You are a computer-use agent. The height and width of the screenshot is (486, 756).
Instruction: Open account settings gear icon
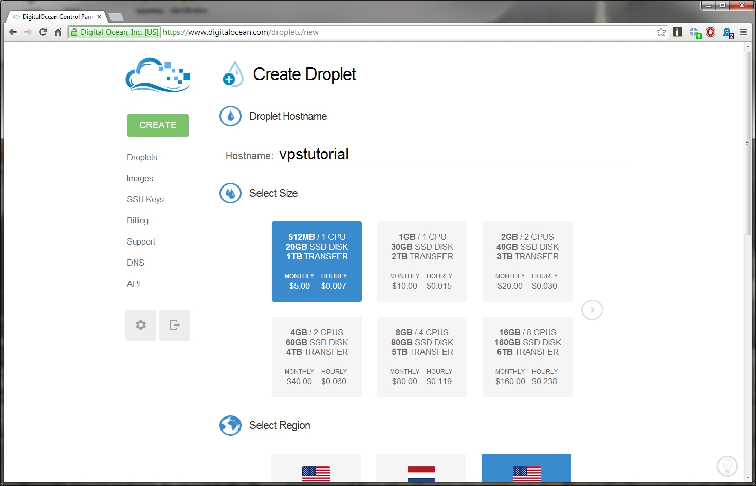coord(141,325)
